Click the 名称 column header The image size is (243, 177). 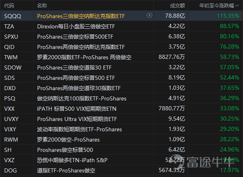[42, 6]
